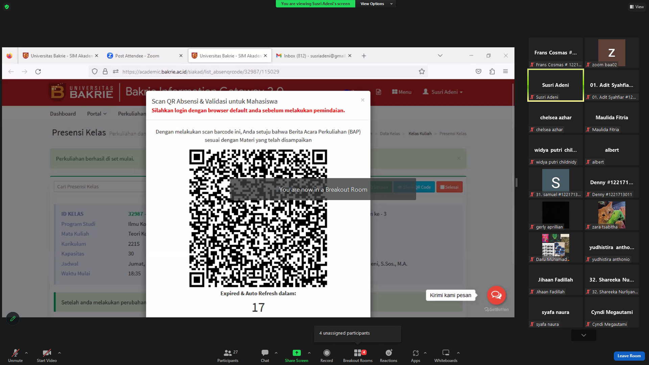Go forward in browser history
The height and width of the screenshot is (365, 649).
tap(25, 72)
